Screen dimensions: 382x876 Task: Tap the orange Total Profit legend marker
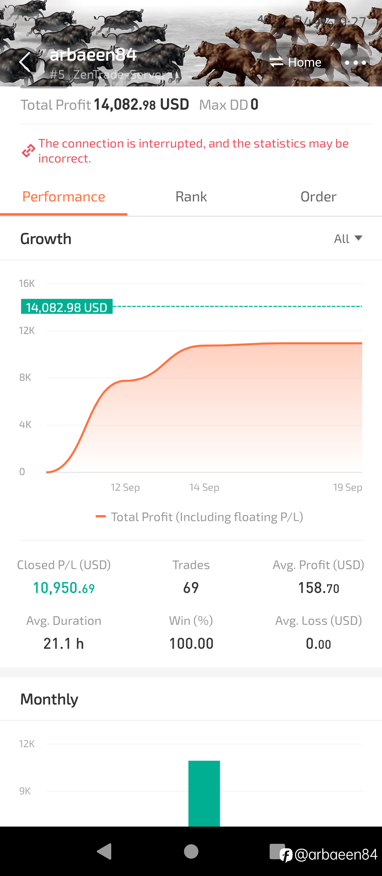click(101, 517)
